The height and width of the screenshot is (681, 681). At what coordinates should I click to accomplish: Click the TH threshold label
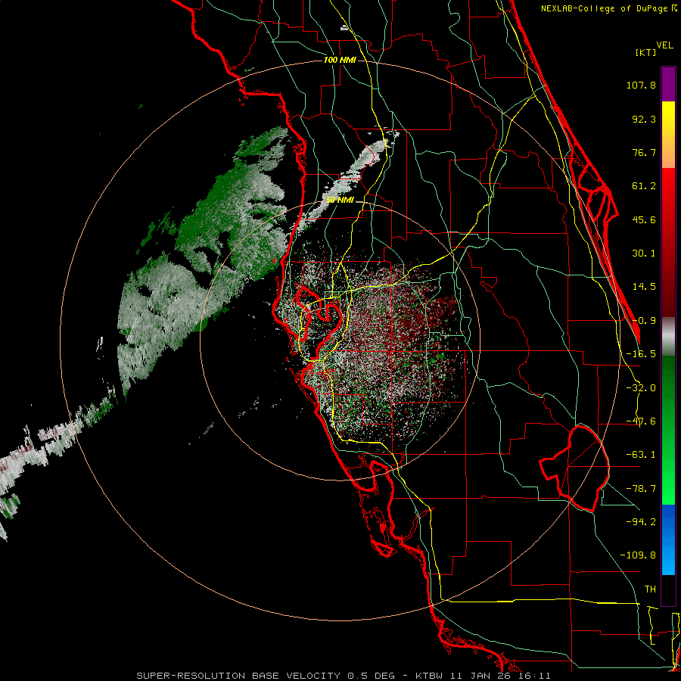[650, 589]
